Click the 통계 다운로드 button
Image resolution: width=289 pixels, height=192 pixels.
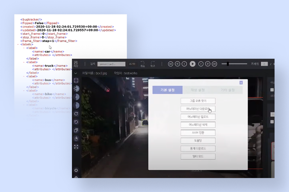(x=198, y=148)
